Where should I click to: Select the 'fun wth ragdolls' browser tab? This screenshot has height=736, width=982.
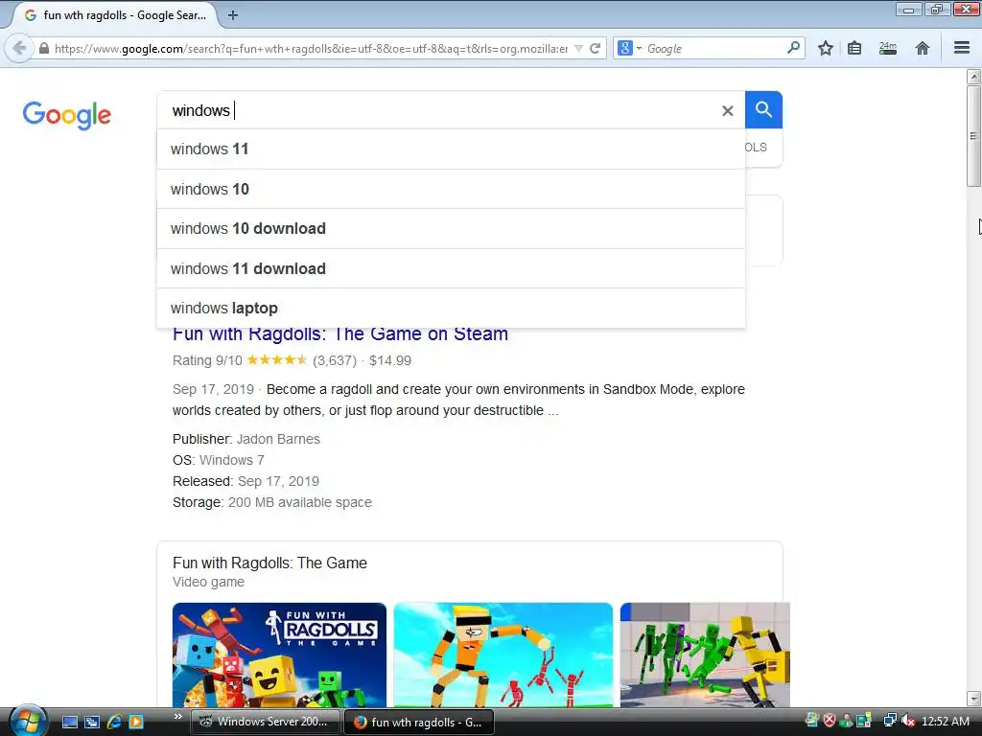coord(115,15)
